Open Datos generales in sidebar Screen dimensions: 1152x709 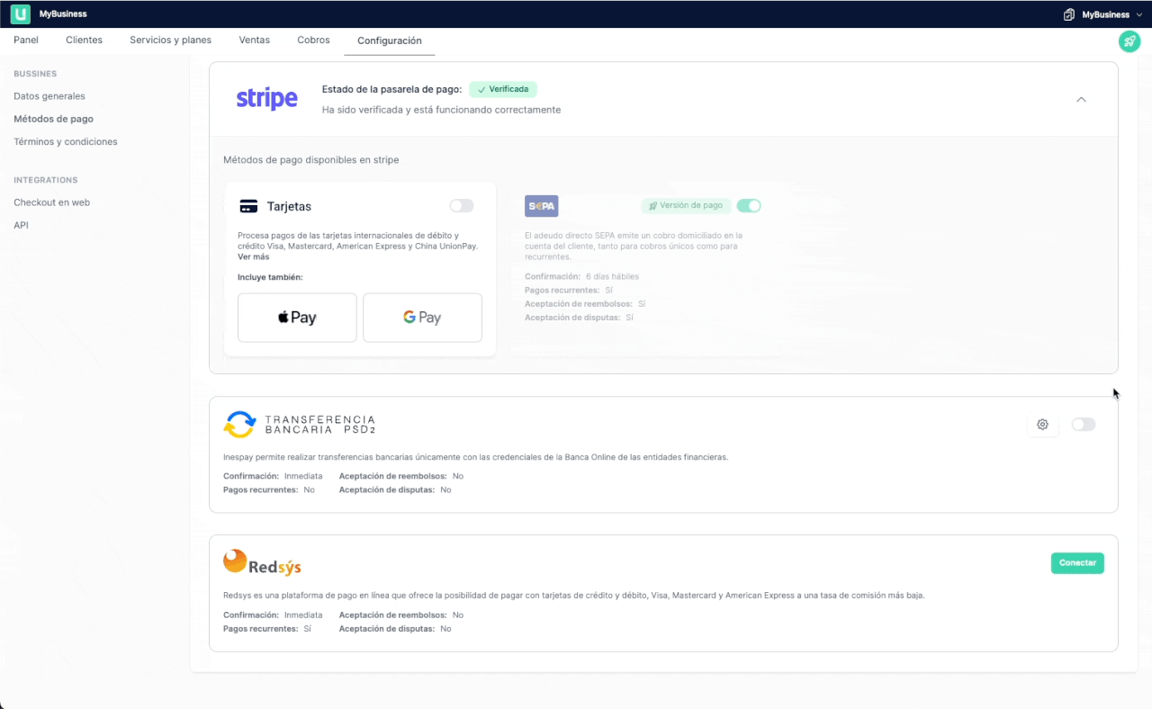tap(49, 96)
